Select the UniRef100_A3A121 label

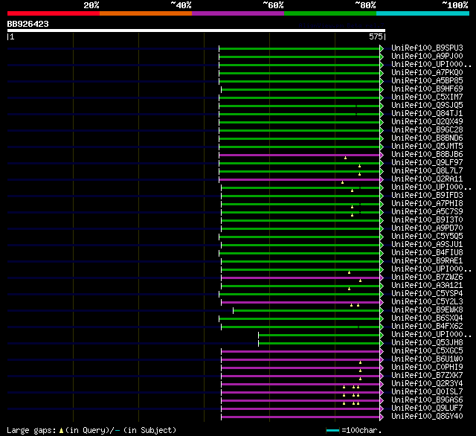click(x=427, y=286)
